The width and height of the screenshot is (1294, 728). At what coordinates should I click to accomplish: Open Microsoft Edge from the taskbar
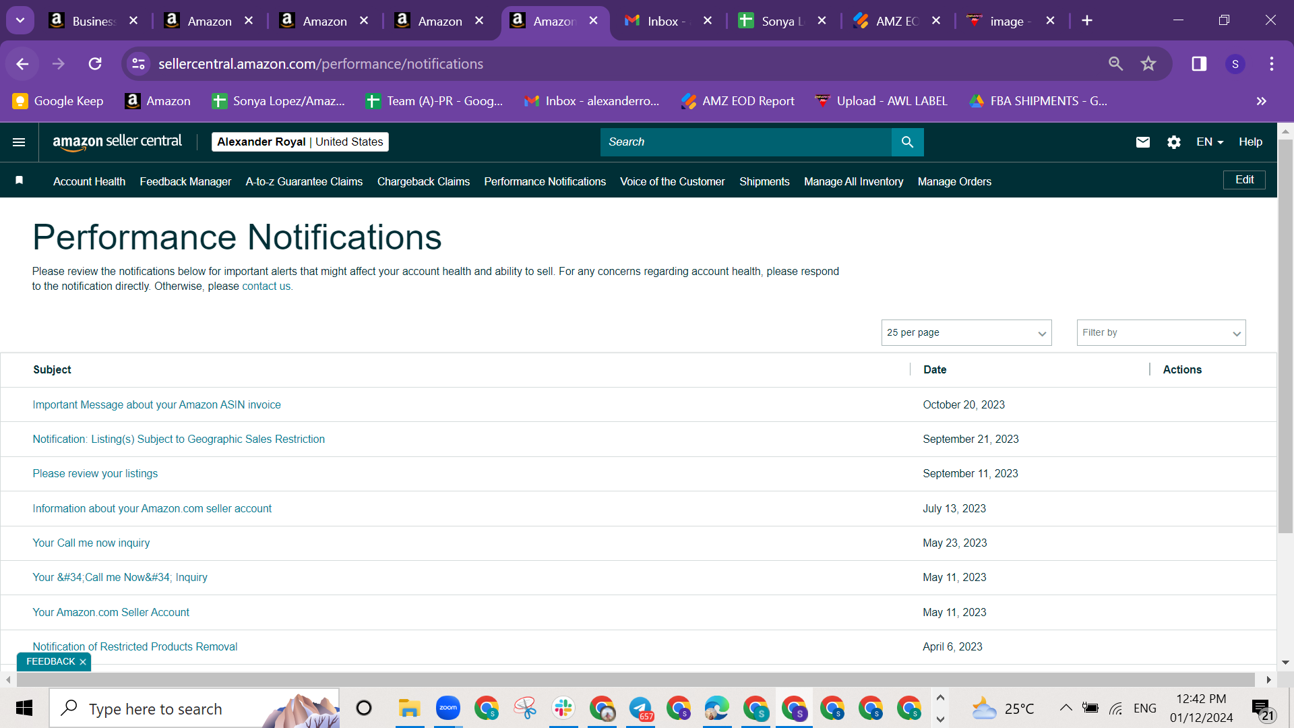717,708
